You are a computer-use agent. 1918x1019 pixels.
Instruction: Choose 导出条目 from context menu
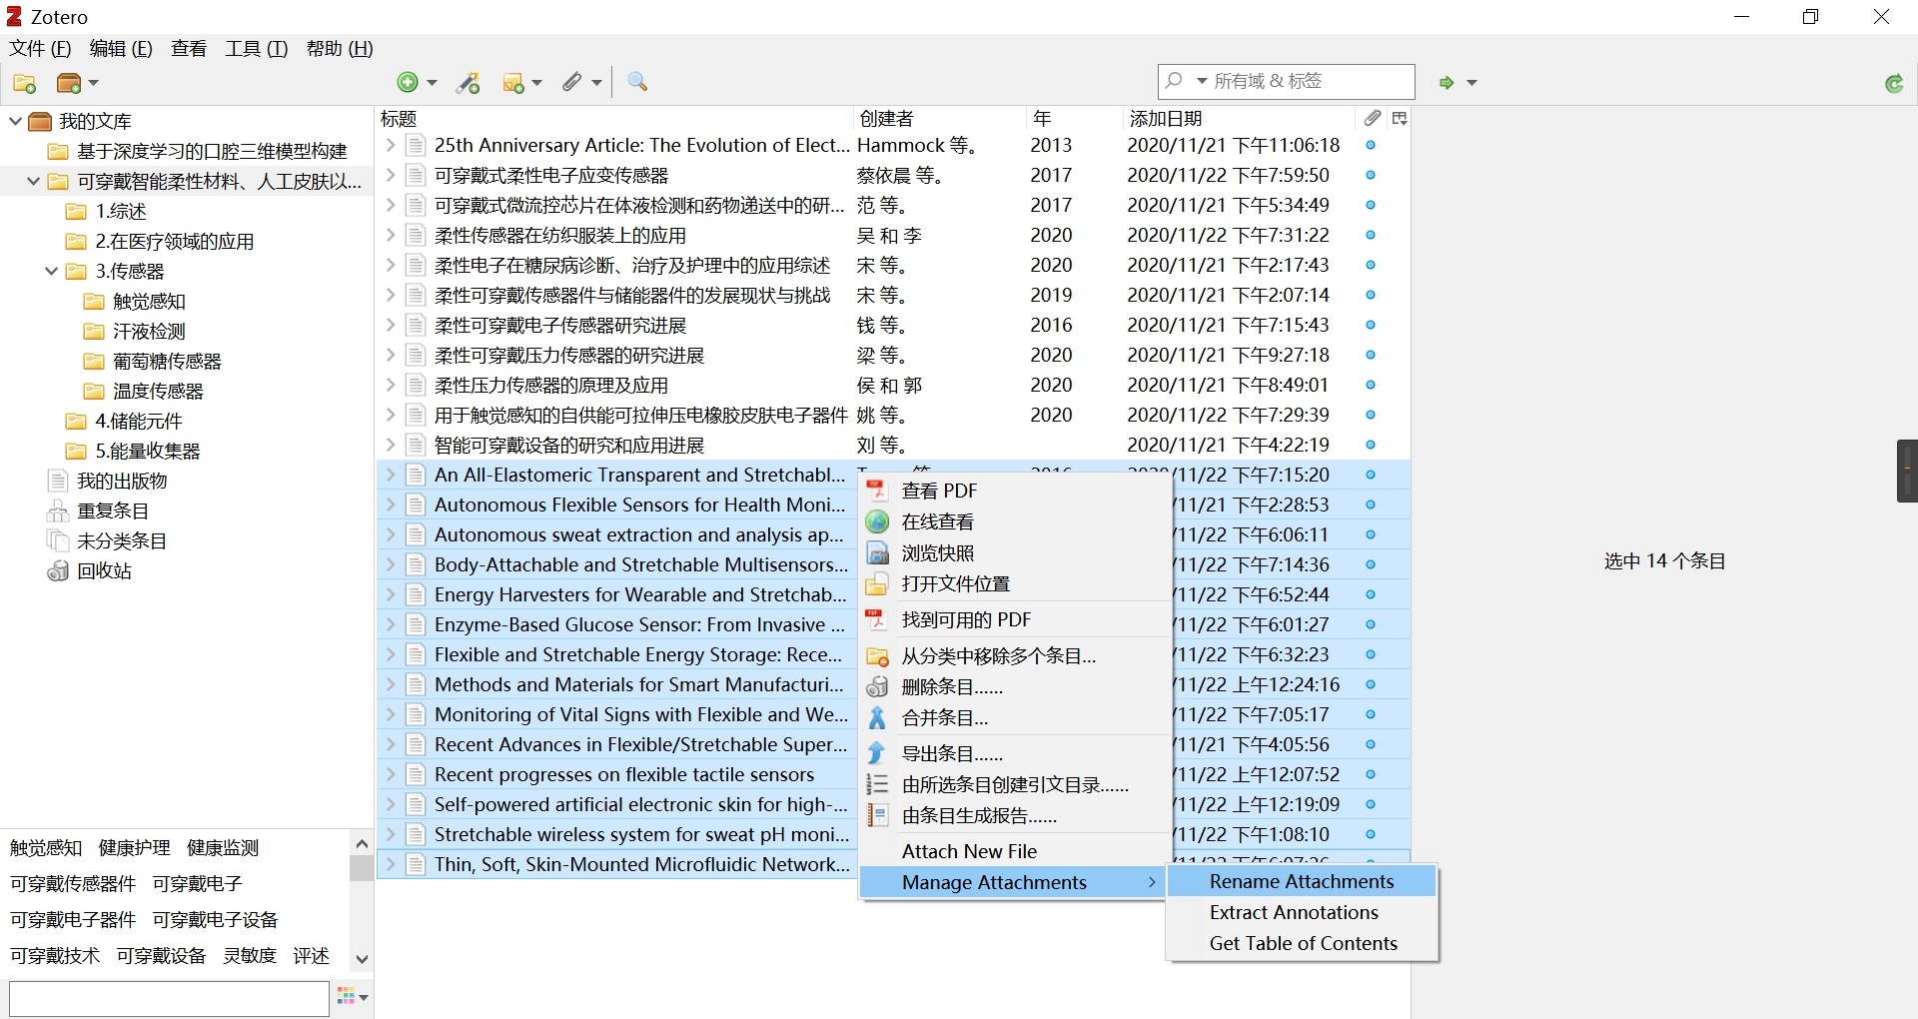pyautogui.click(x=1015, y=753)
